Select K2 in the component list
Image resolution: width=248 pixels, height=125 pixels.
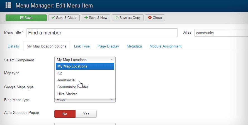pyautogui.click(x=60, y=73)
